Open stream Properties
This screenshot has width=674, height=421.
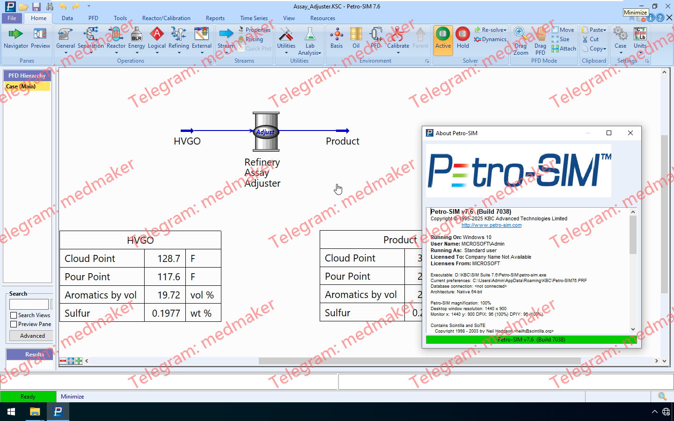click(x=255, y=29)
